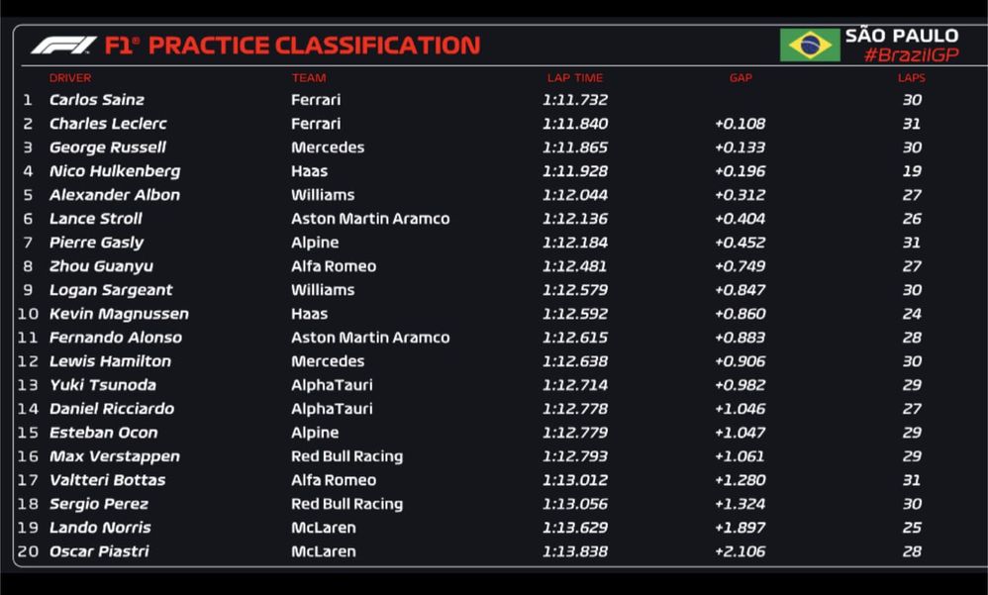Screen dimensions: 988x595
Task: Click Oscar Piastri in last place
Action: coord(99,551)
